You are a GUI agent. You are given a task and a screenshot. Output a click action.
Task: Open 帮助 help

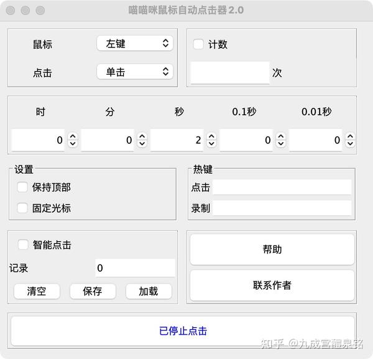click(272, 249)
